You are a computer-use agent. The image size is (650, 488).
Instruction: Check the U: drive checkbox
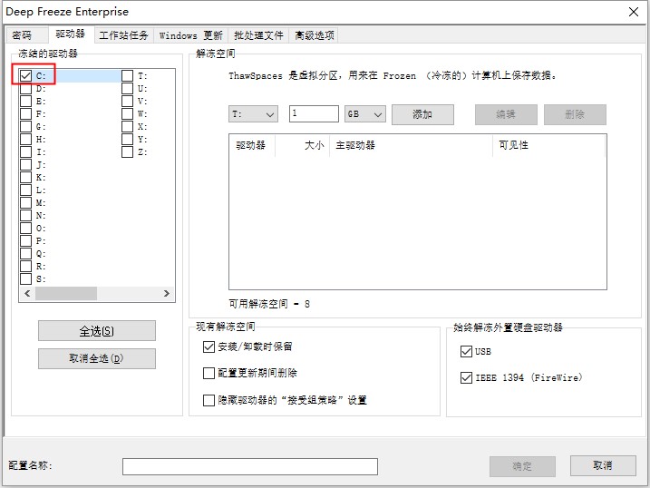tap(127, 89)
